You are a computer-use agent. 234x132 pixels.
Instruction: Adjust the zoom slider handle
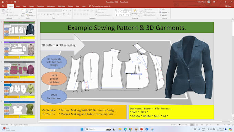coord(218,125)
